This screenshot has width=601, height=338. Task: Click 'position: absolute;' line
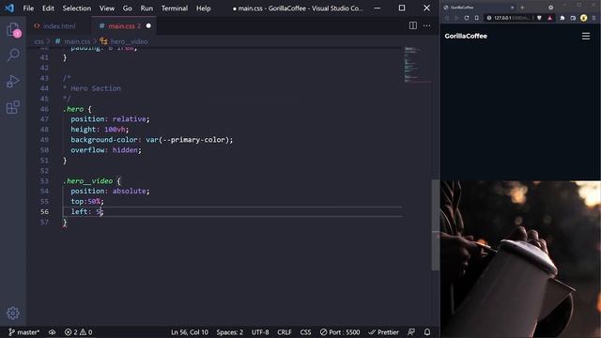pos(110,191)
